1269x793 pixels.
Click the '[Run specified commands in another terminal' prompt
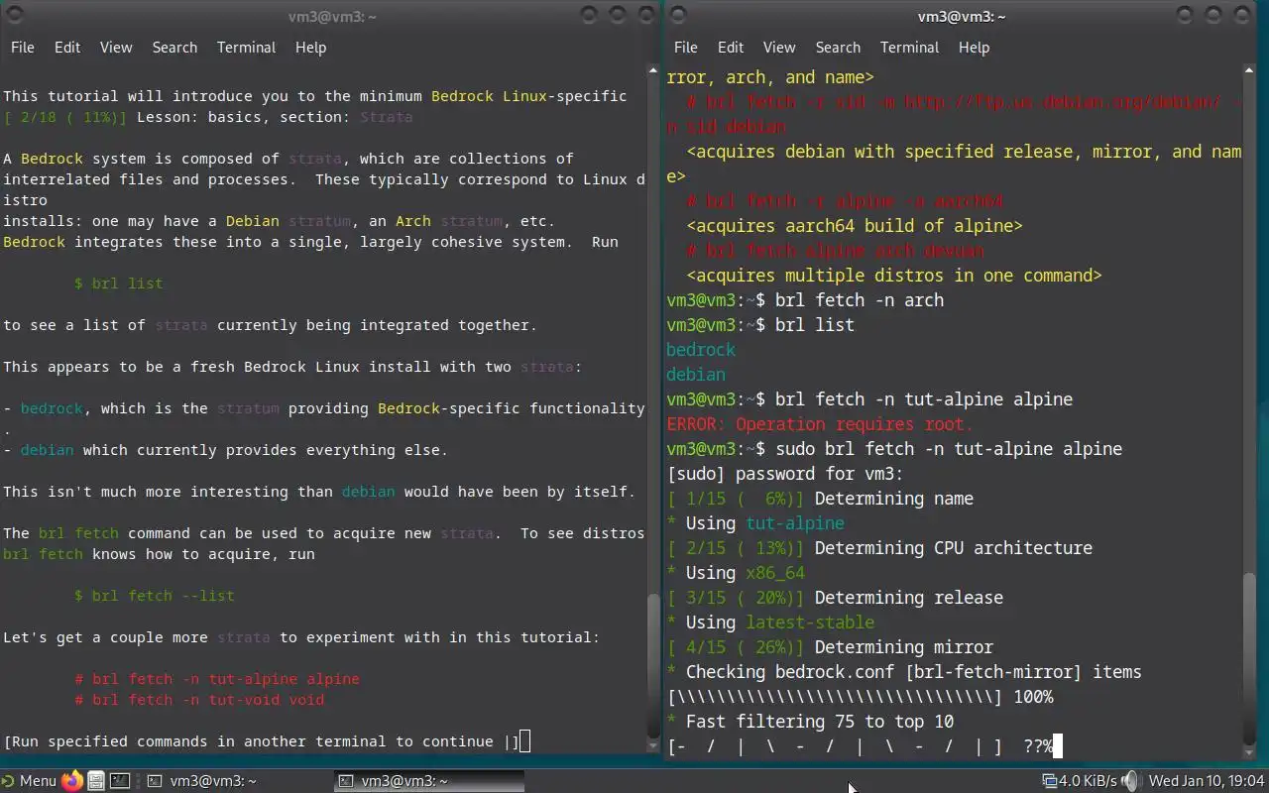pos(262,741)
